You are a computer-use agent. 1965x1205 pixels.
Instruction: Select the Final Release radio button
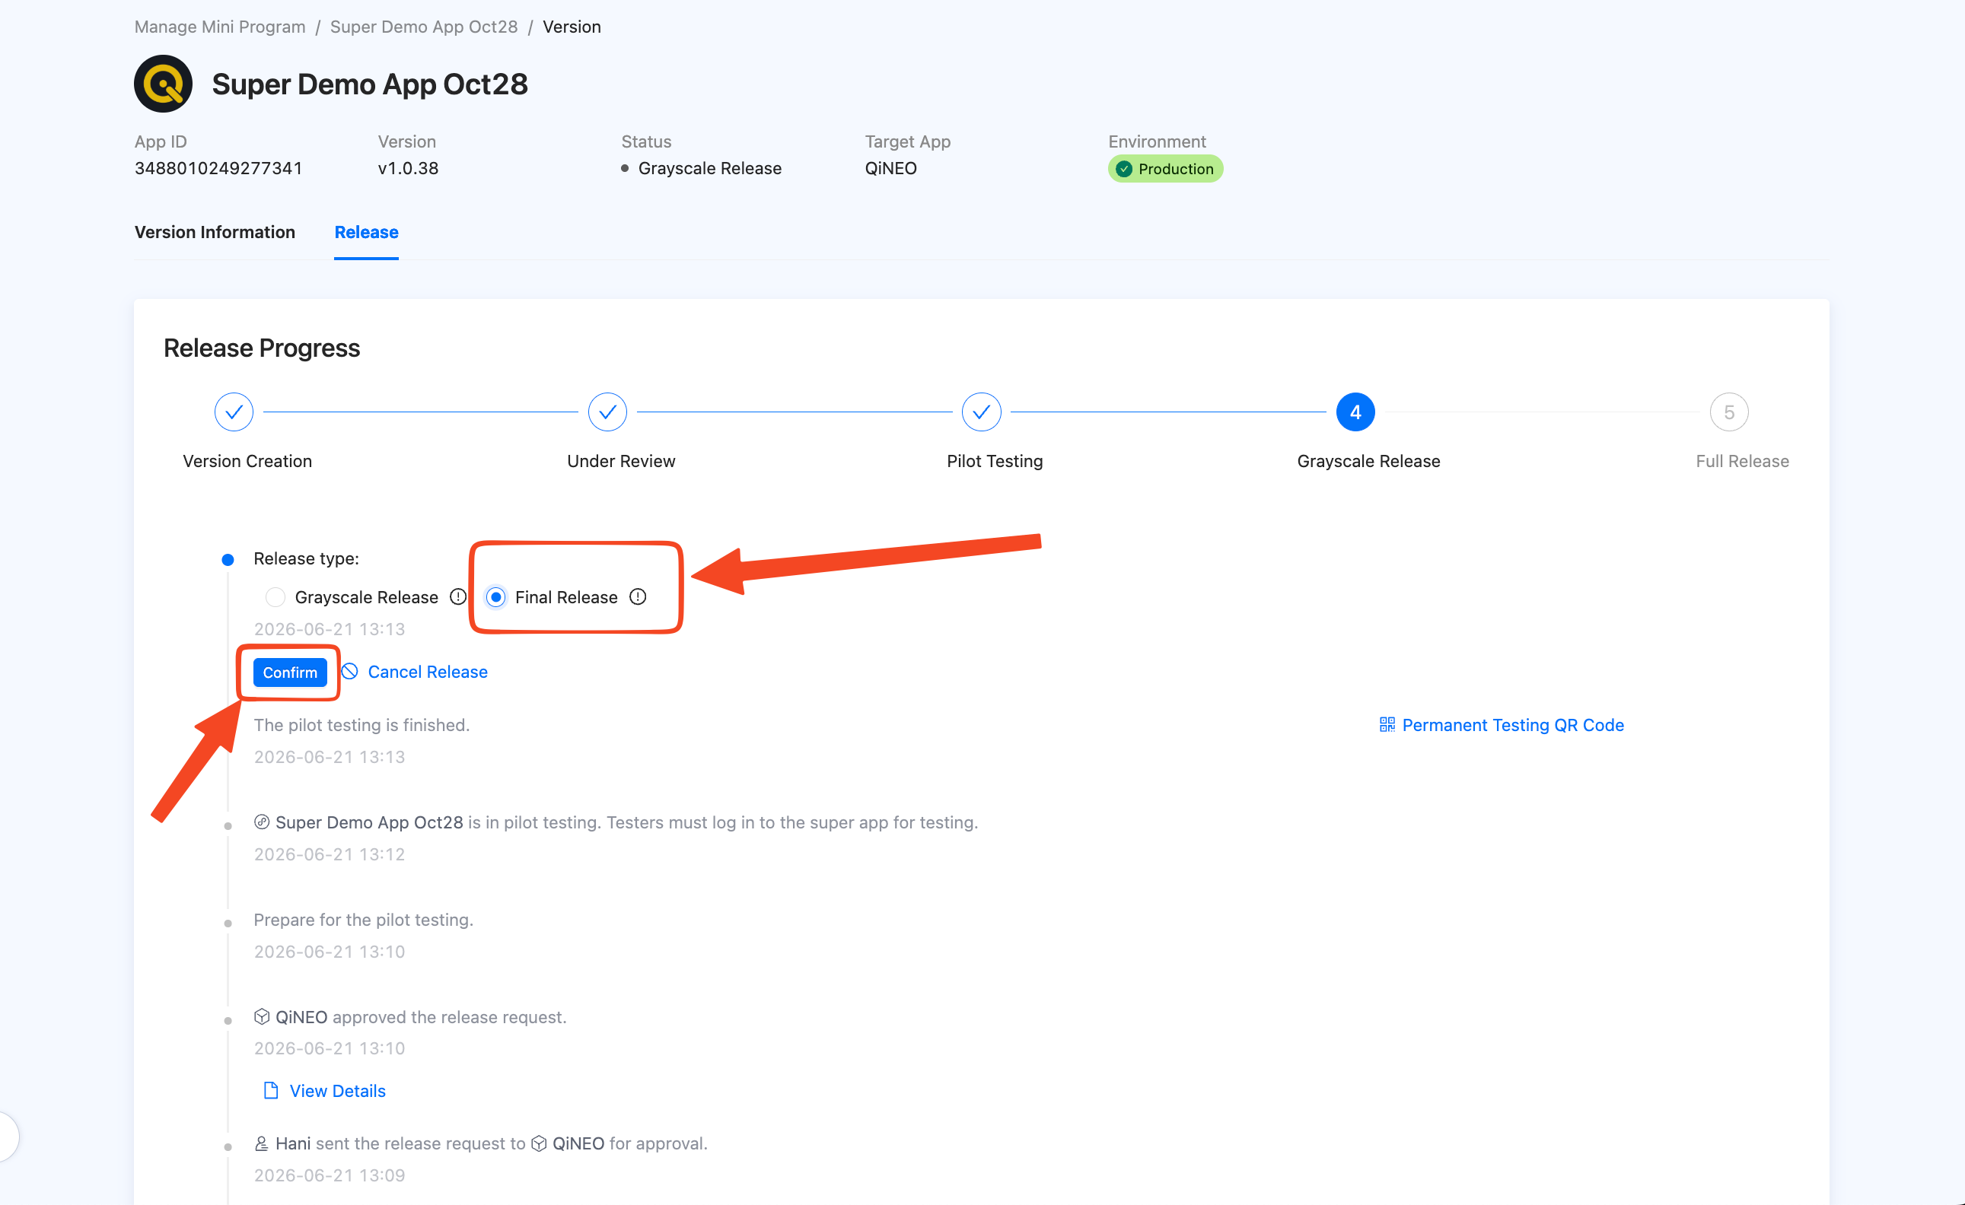[496, 597]
